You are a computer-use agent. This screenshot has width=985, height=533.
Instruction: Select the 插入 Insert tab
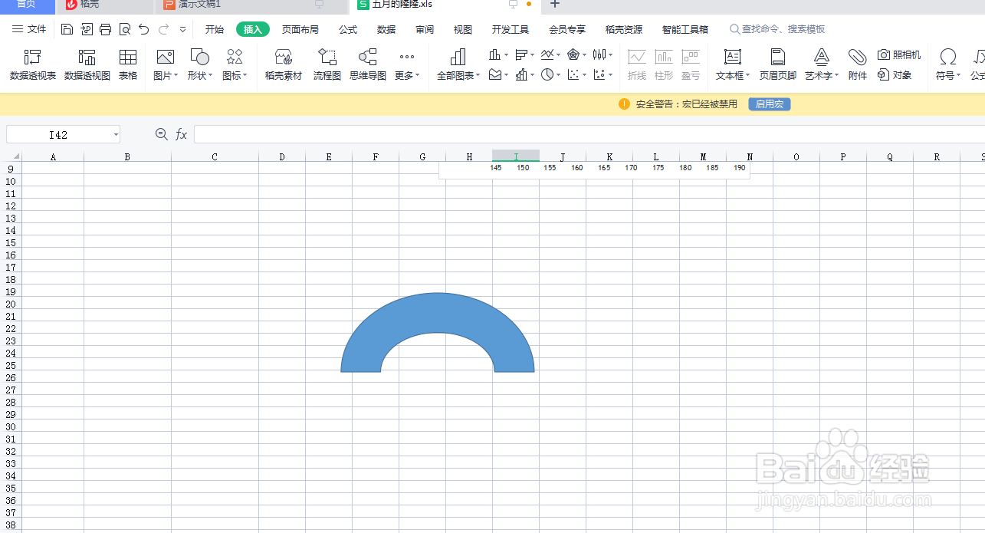(x=253, y=29)
